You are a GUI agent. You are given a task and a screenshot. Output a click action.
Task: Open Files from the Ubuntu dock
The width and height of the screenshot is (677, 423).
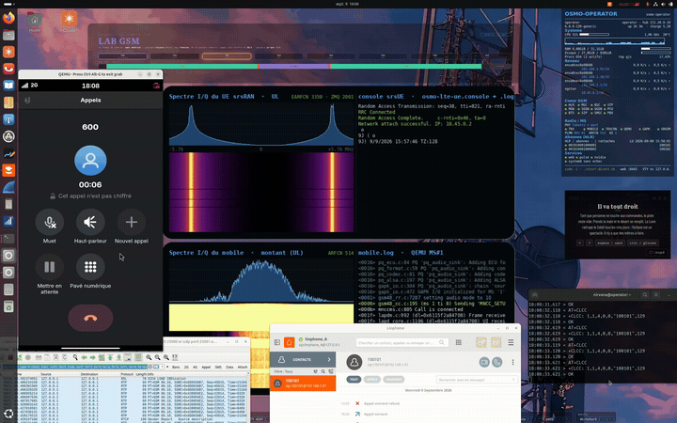tap(8, 35)
